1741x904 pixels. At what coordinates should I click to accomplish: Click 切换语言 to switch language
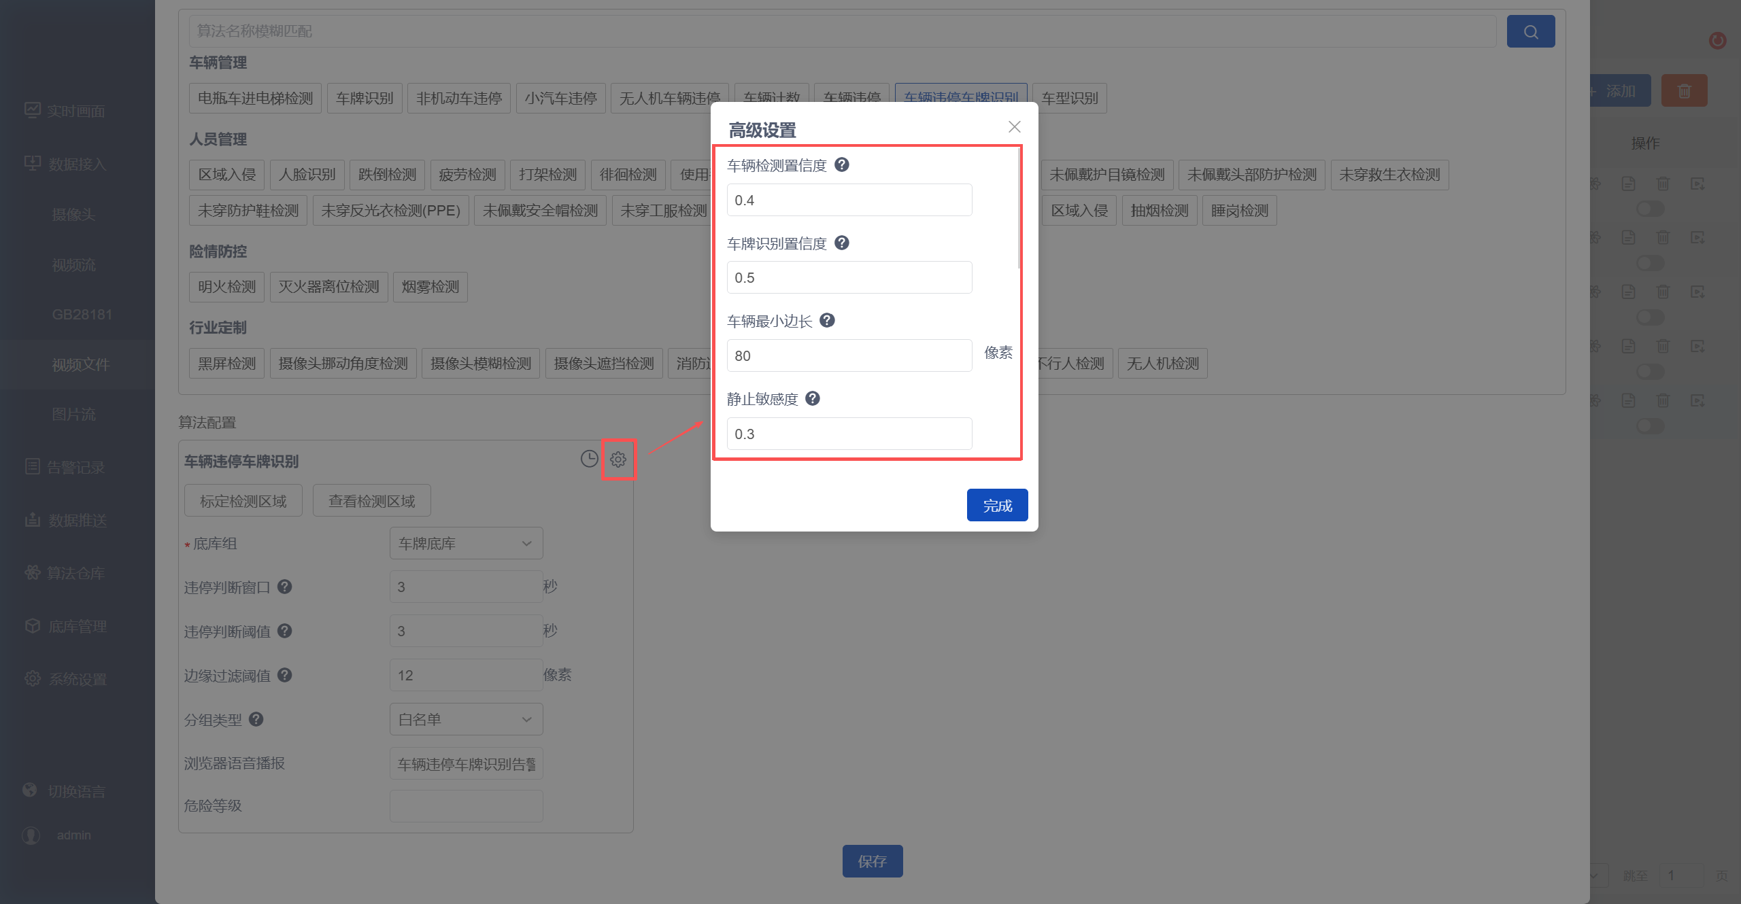click(x=65, y=791)
